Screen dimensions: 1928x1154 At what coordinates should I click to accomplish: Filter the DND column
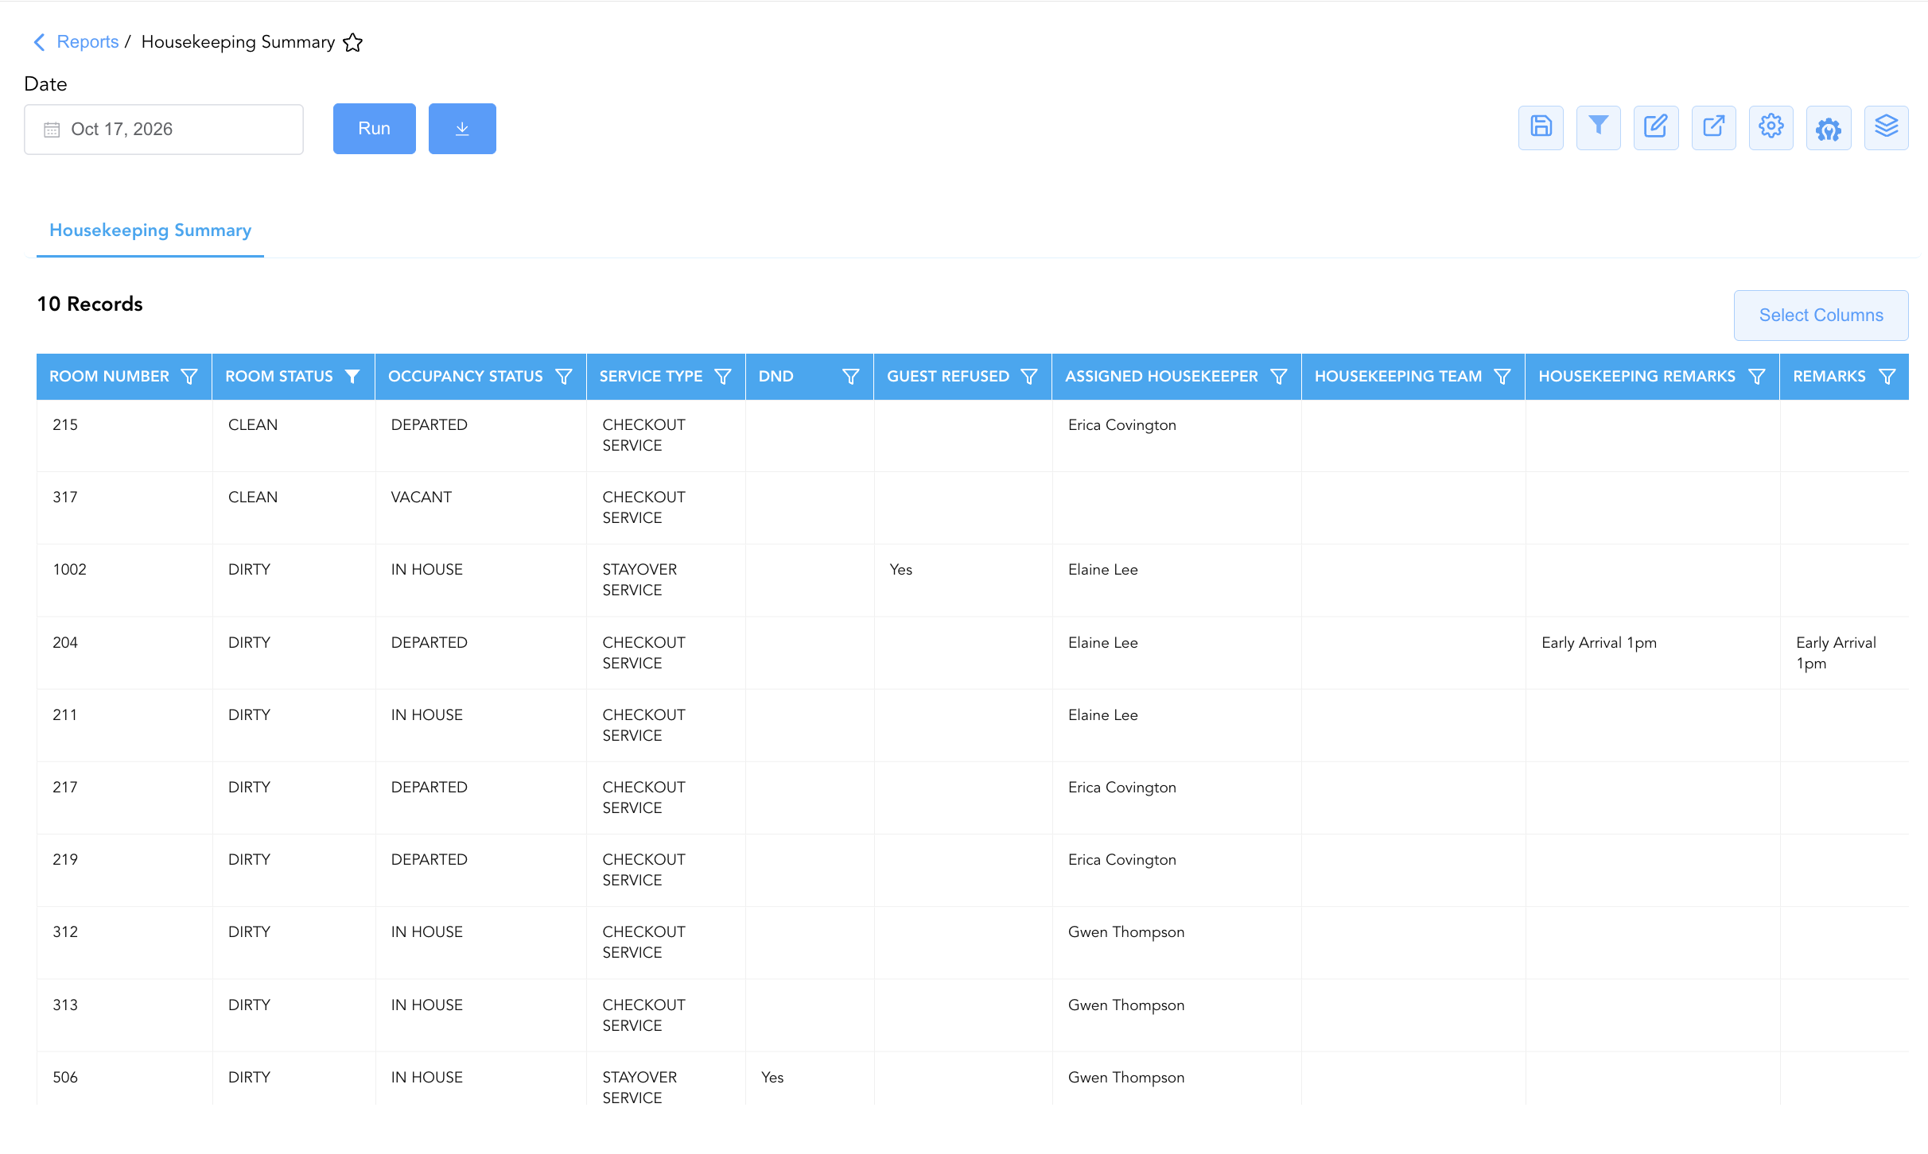[x=851, y=377]
